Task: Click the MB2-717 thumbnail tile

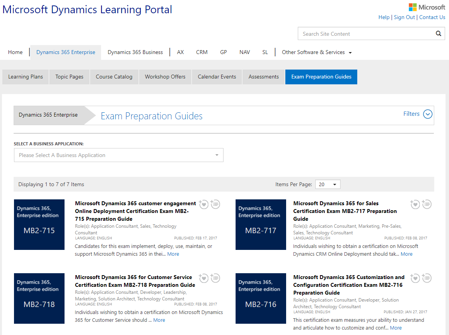Action: click(260, 225)
